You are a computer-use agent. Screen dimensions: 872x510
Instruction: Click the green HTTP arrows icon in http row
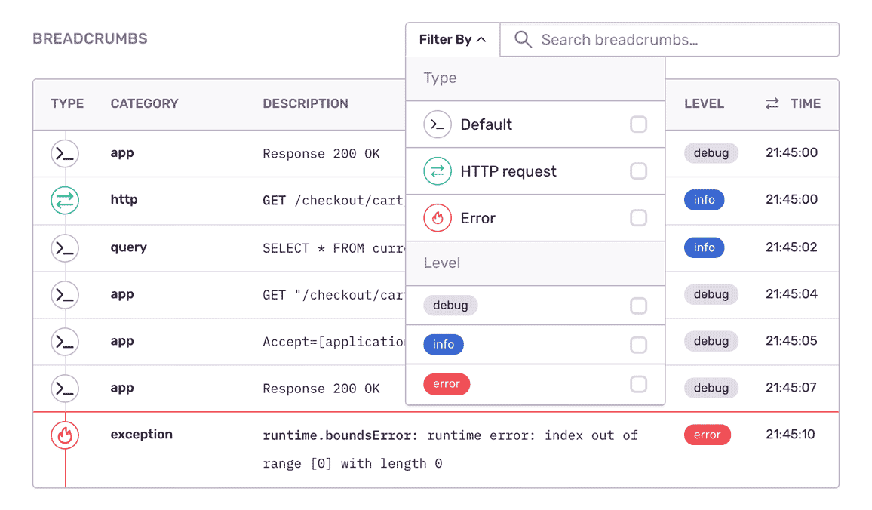point(65,200)
